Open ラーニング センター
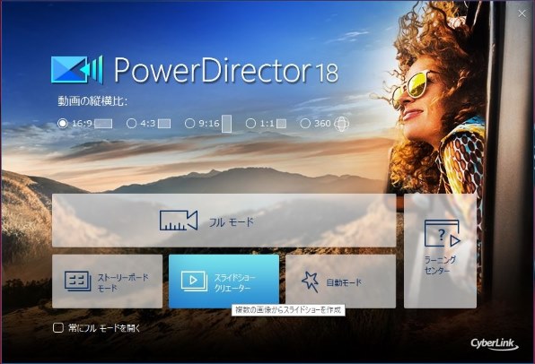535x364 pixels. [x=440, y=251]
